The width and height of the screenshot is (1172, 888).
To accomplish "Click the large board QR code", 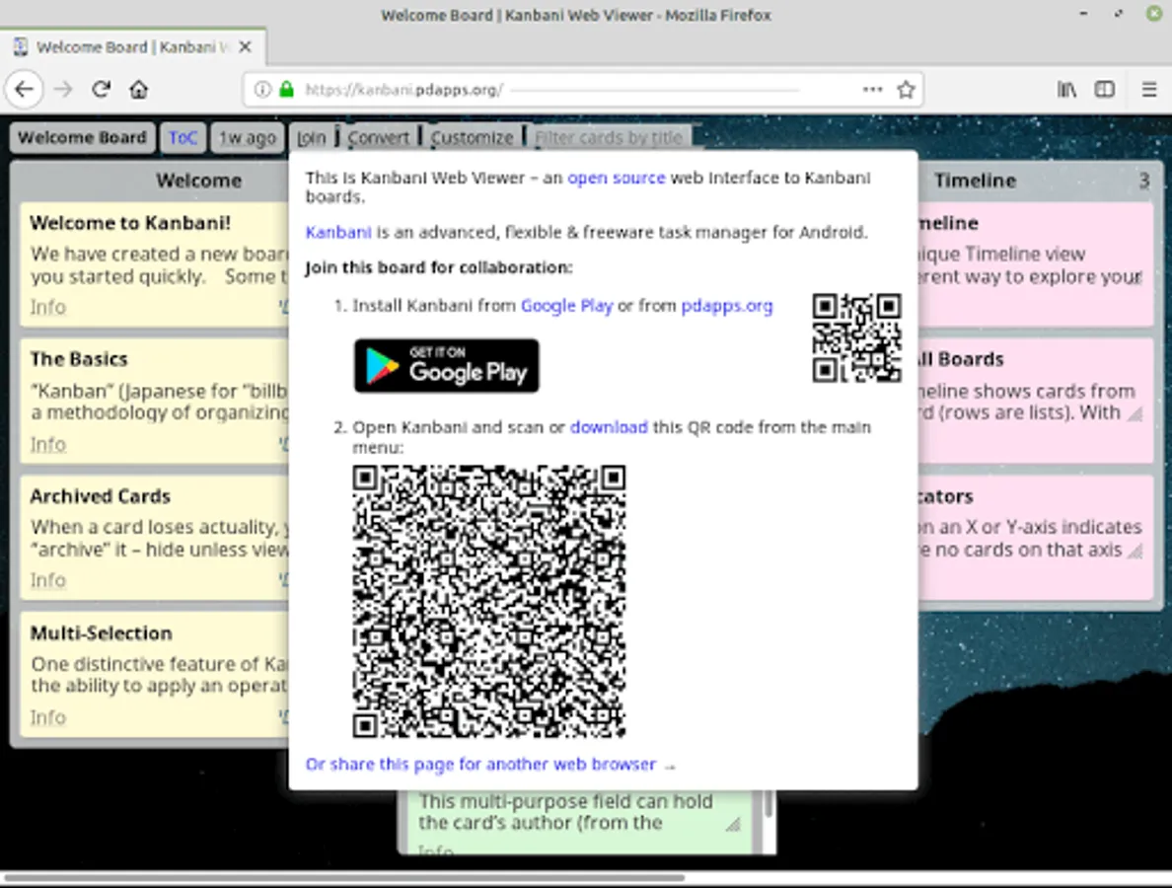I will click(489, 602).
